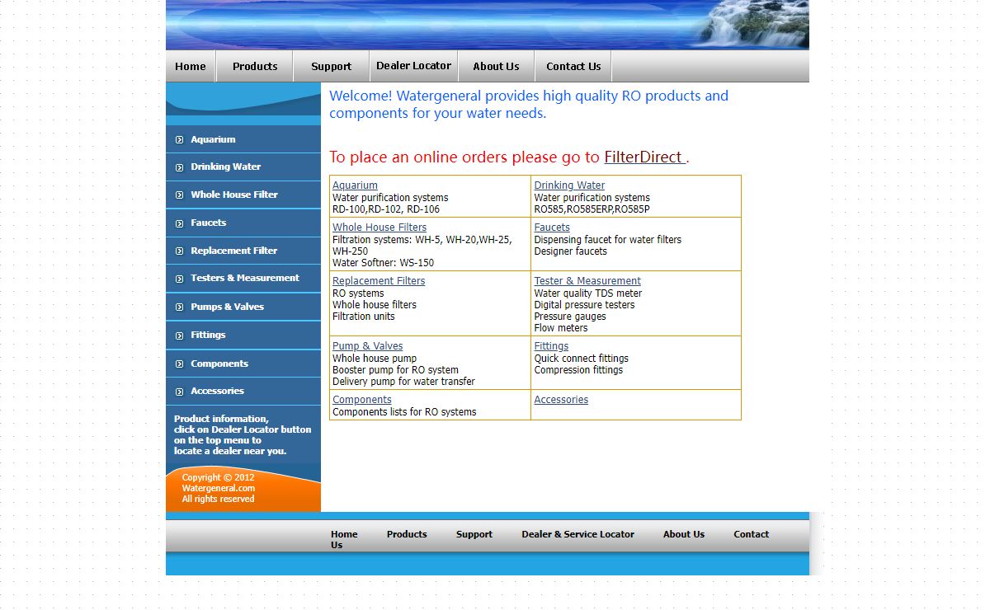Click the arrow icon beside Pumps & Valves
Viewport: 990px width, 610px height.
pyautogui.click(x=179, y=307)
